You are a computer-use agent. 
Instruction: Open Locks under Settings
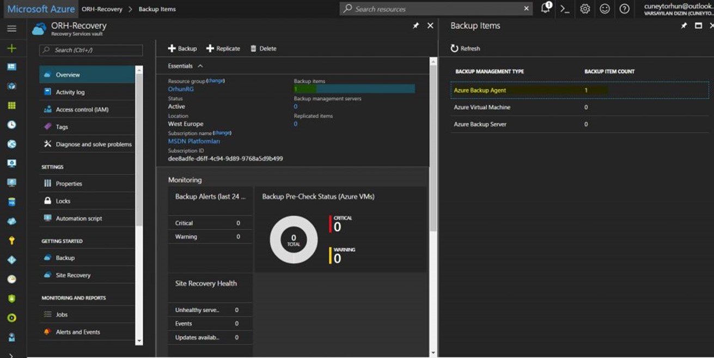coord(87,201)
